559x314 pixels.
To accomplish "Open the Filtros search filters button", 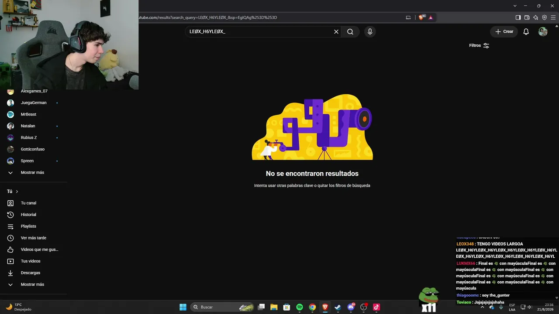I will click(479, 45).
